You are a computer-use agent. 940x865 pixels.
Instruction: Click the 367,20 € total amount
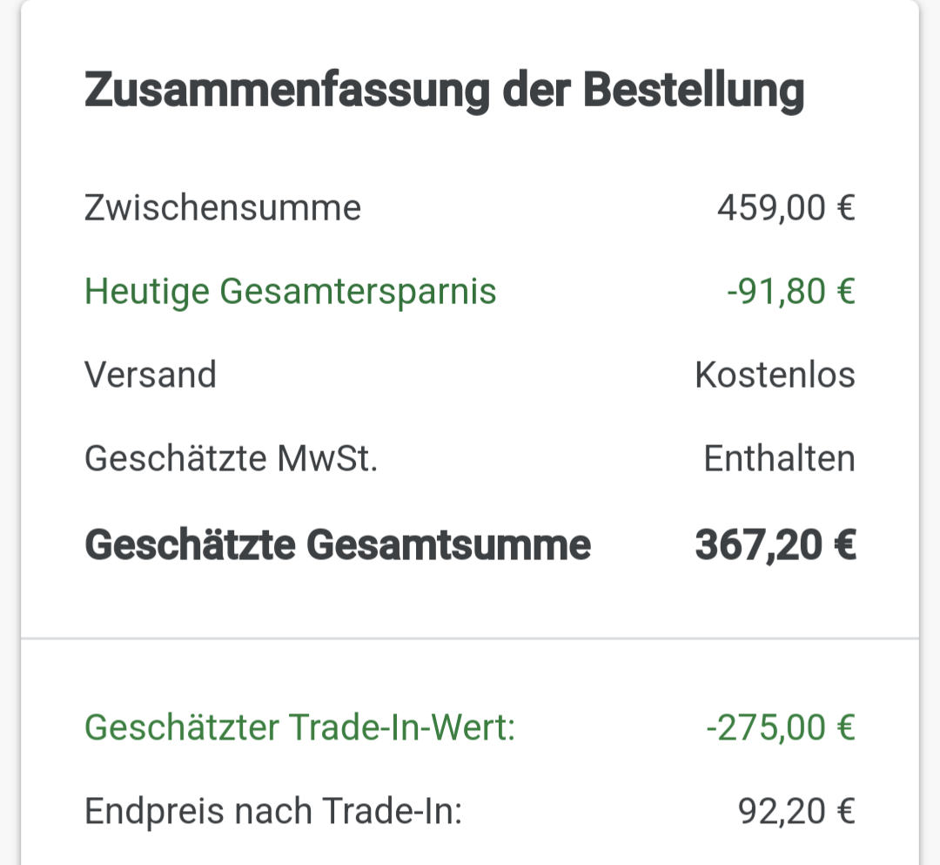point(775,545)
